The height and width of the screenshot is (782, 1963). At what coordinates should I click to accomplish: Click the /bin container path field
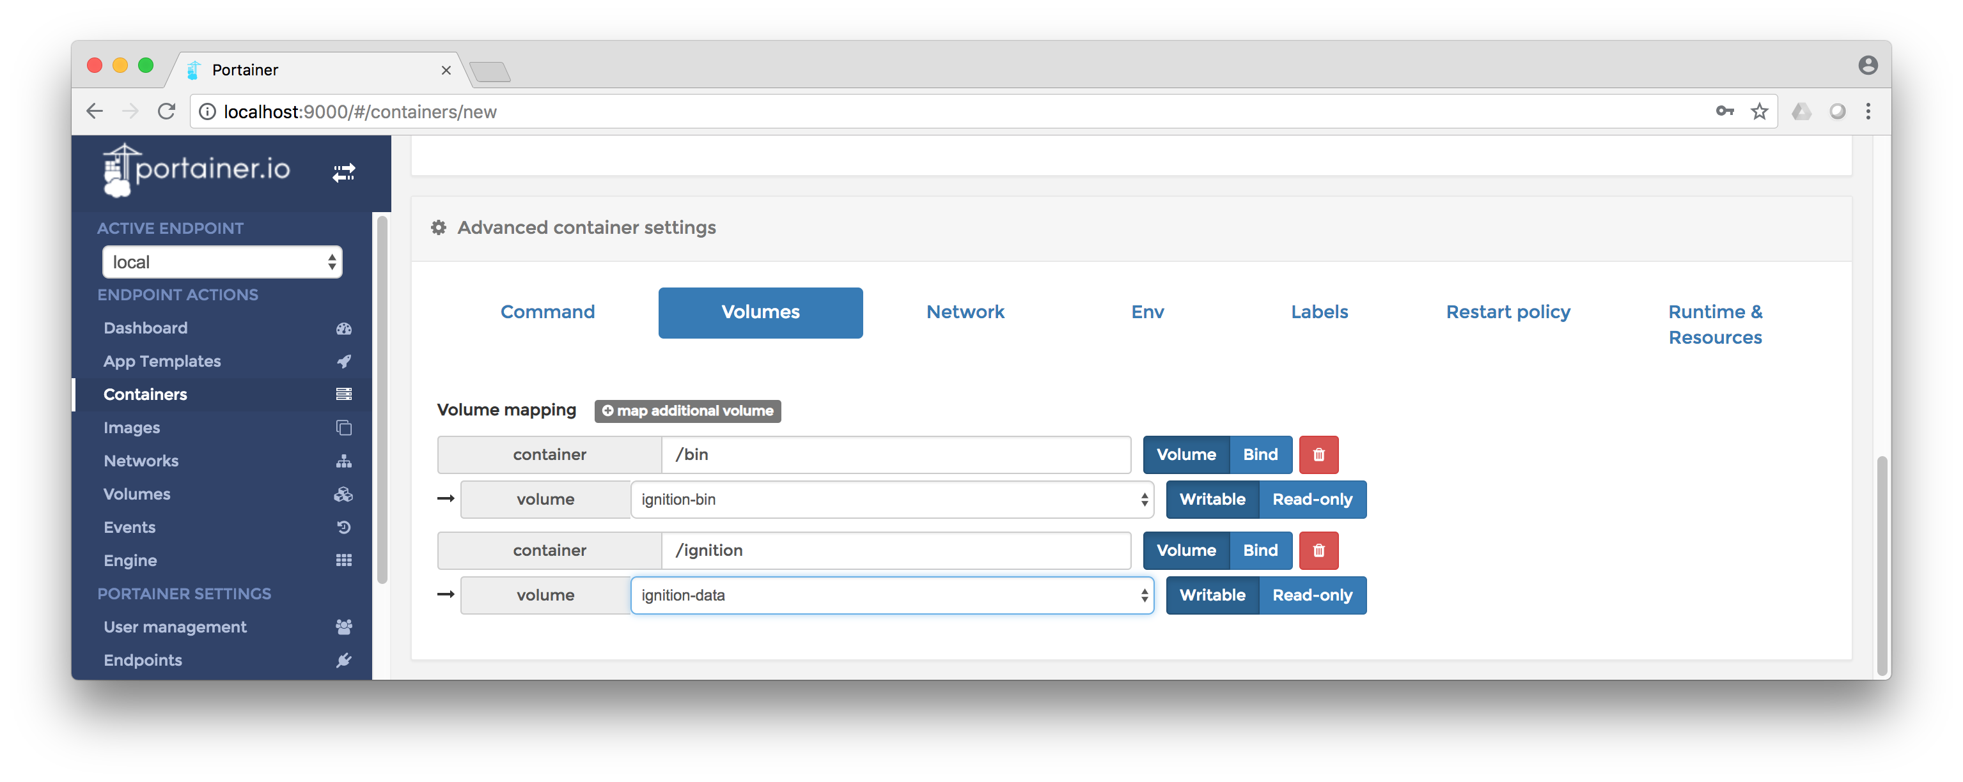pos(896,455)
